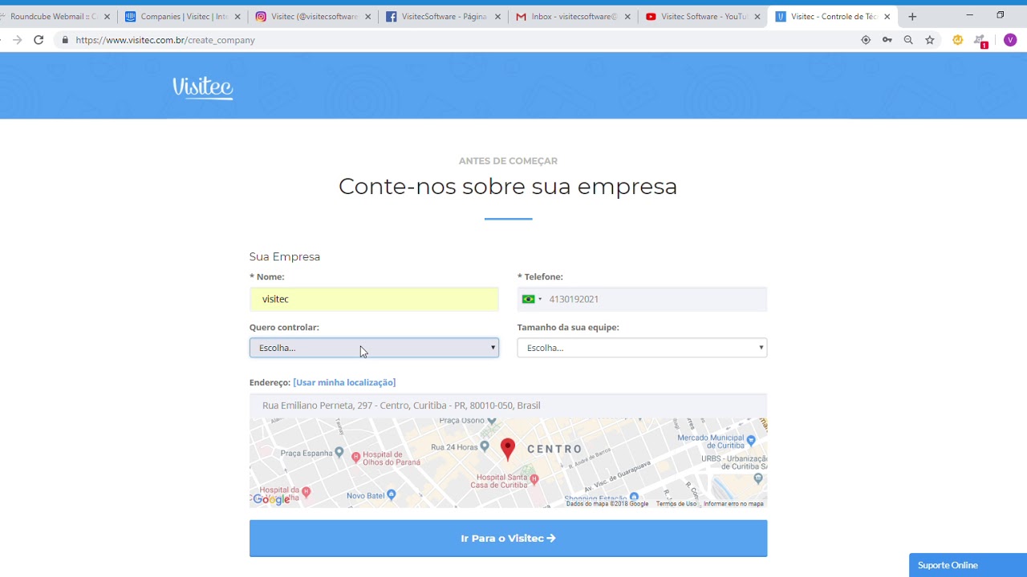
Task: Close the Instagram Visitec tab
Action: point(368,17)
